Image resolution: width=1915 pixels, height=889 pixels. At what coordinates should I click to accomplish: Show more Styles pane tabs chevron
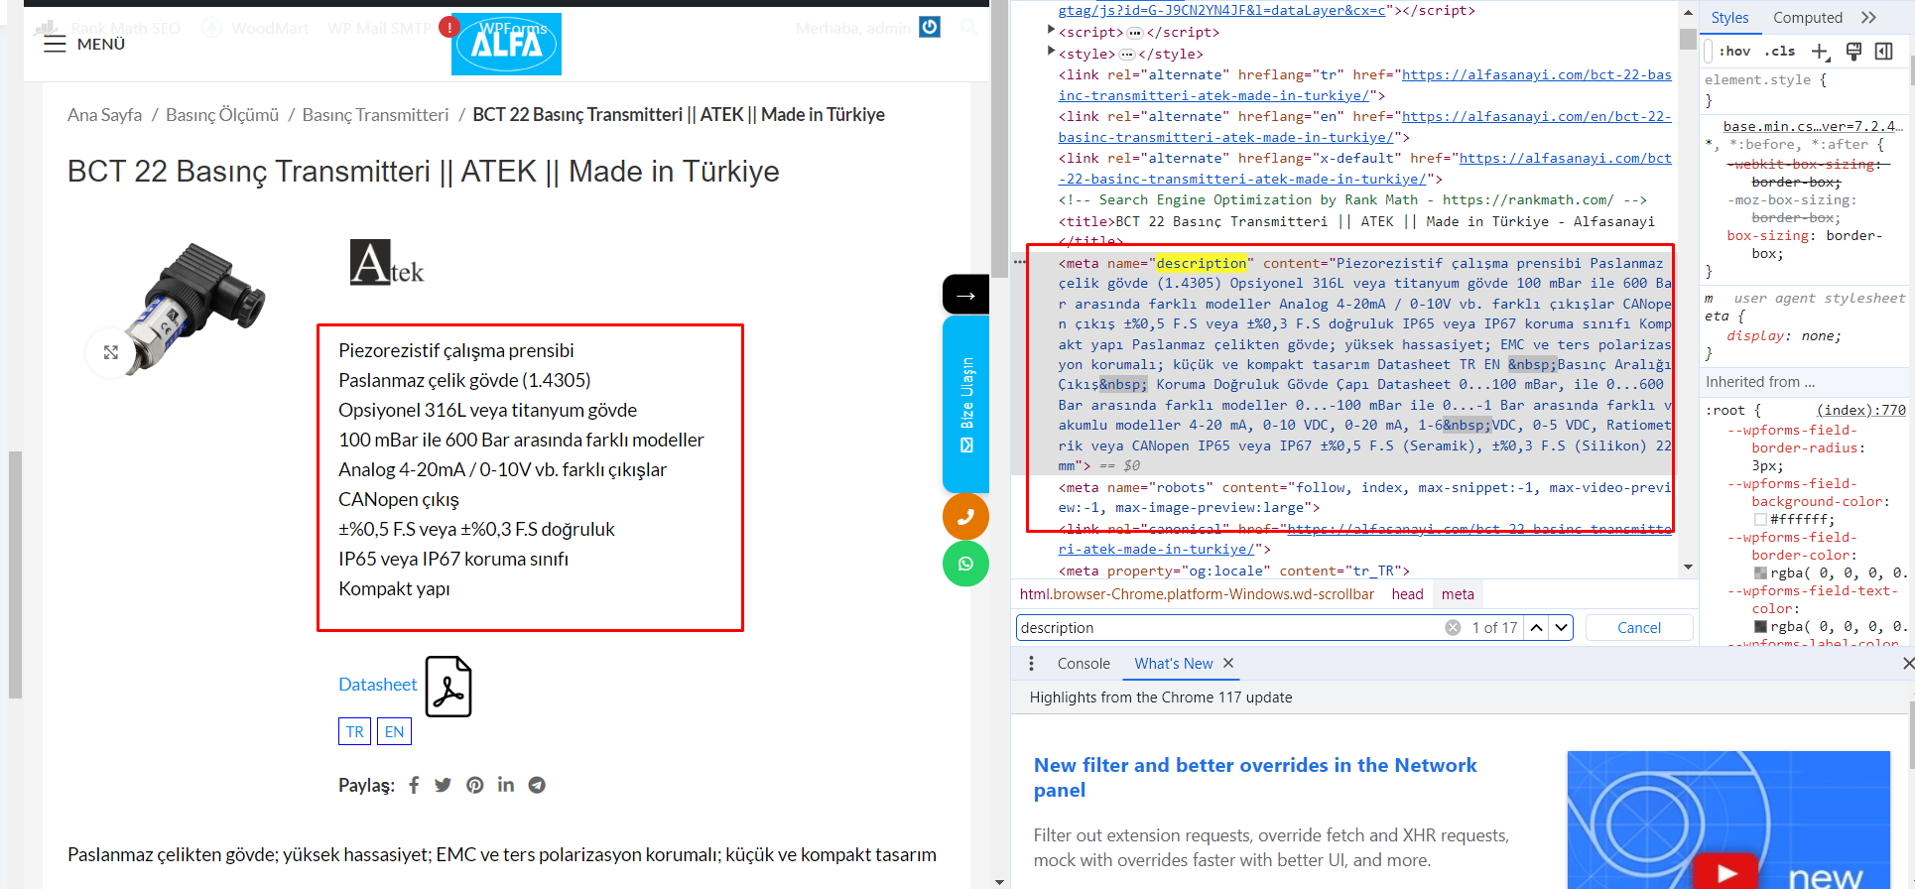coord(1869,18)
